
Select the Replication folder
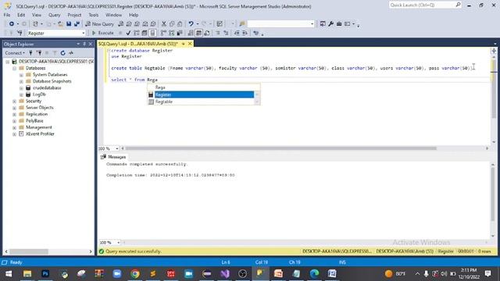[37, 114]
